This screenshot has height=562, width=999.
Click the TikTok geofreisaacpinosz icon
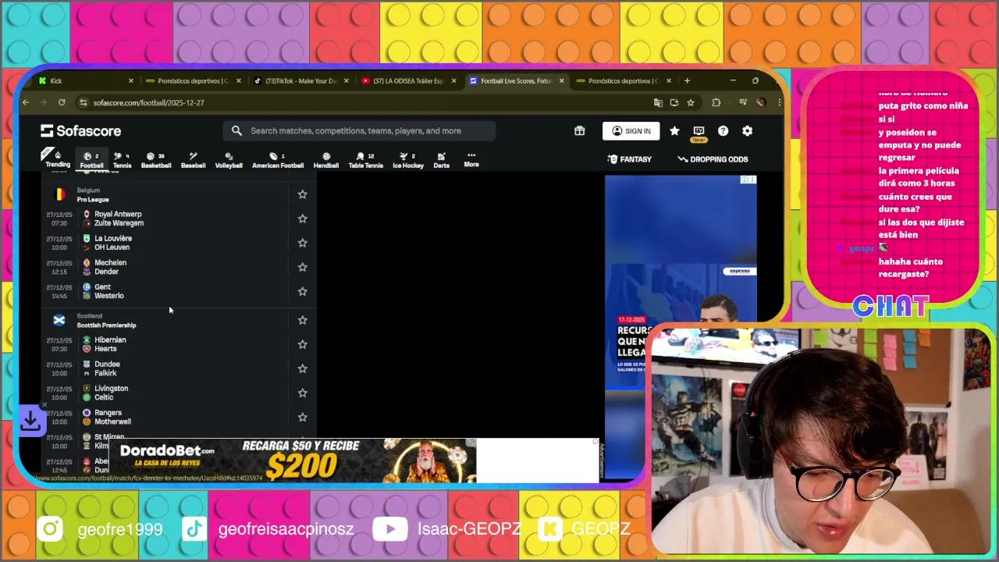tap(194, 528)
